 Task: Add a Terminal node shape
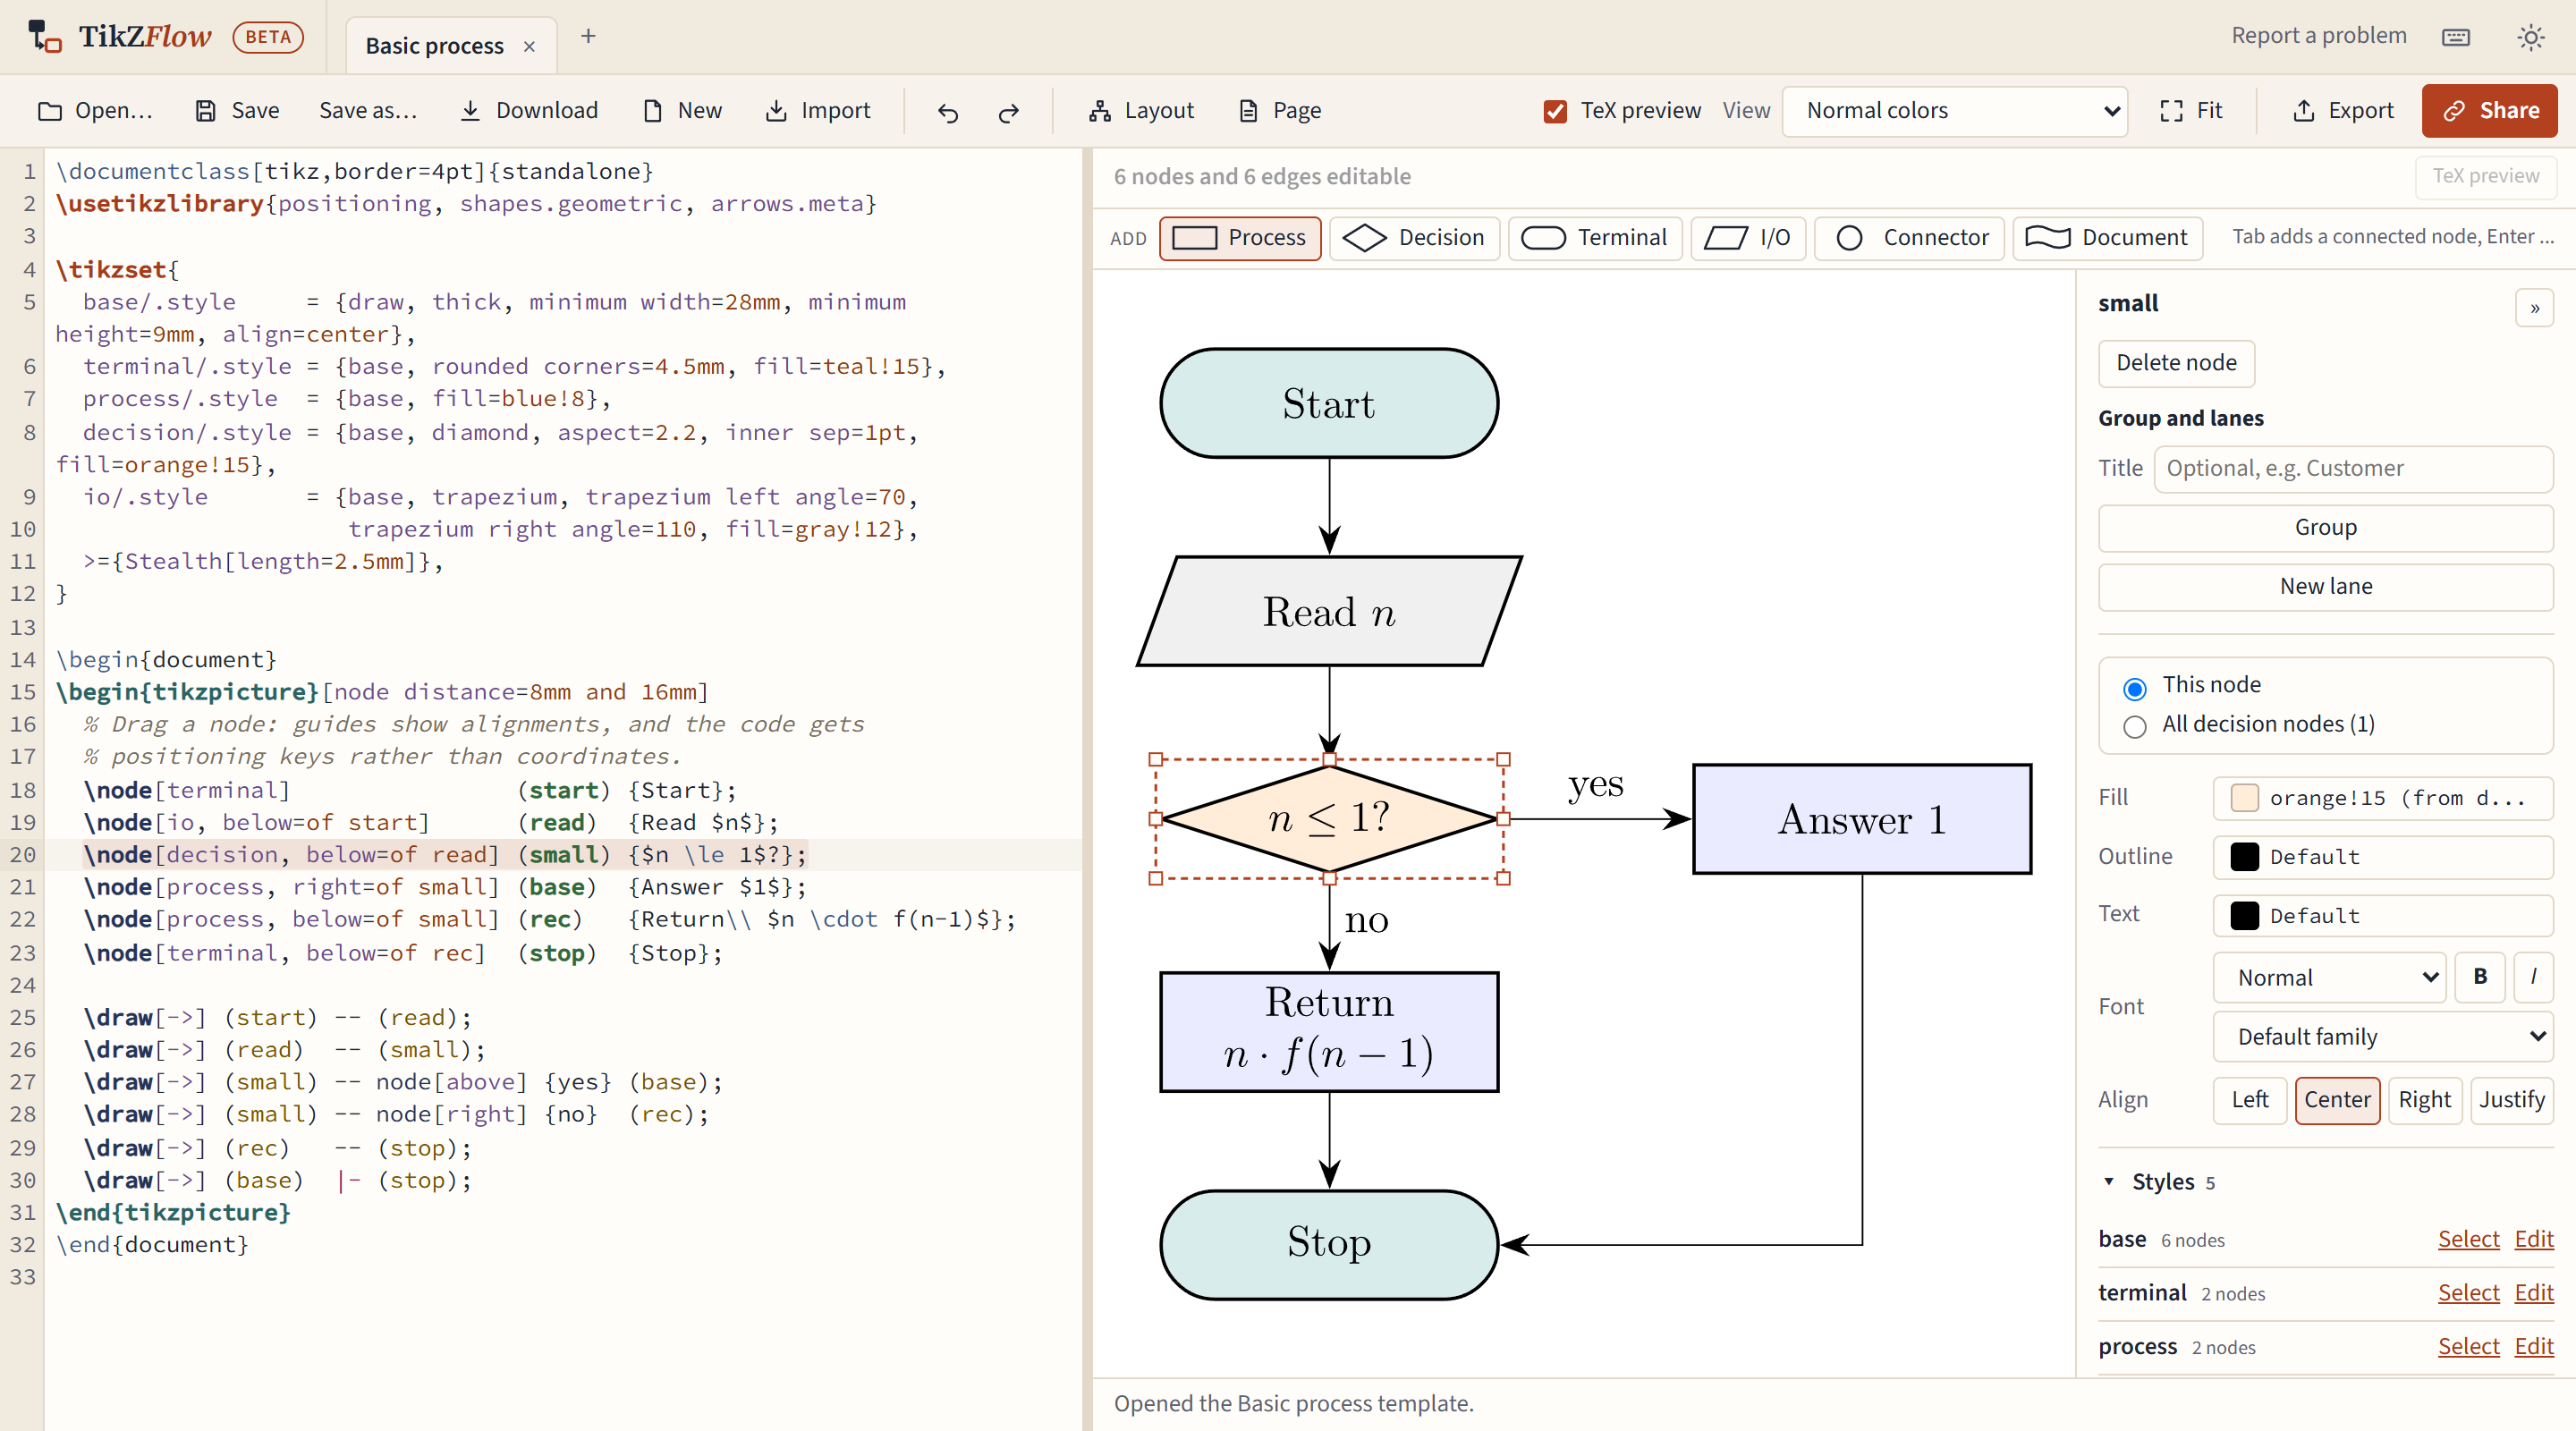point(1594,238)
